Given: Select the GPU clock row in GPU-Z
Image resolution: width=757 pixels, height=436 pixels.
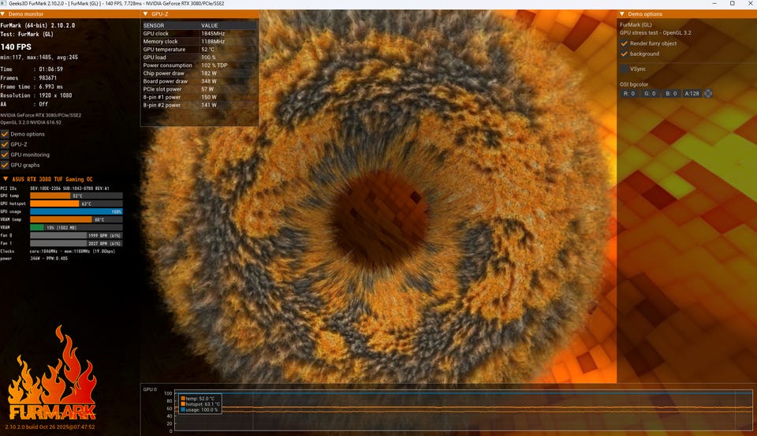Looking at the screenshot, I should 200,33.
